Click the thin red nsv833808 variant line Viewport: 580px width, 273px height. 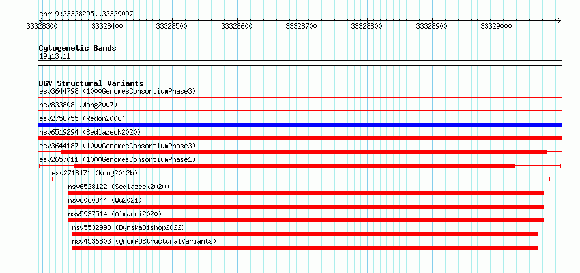[x=300, y=110]
